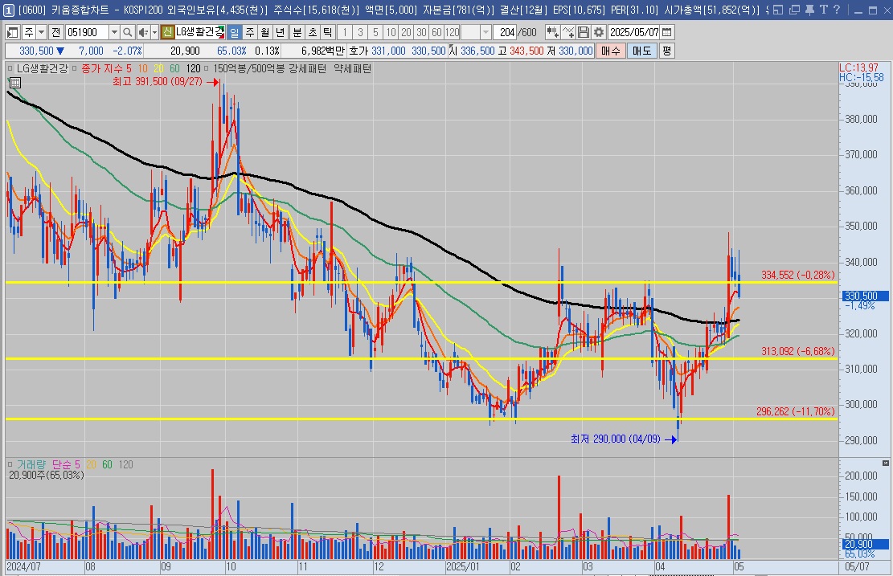The width and height of the screenshot is (893, 576).
Task: Toggle the 거래량 volume indicator checkbox
Action: coord(10,464)
